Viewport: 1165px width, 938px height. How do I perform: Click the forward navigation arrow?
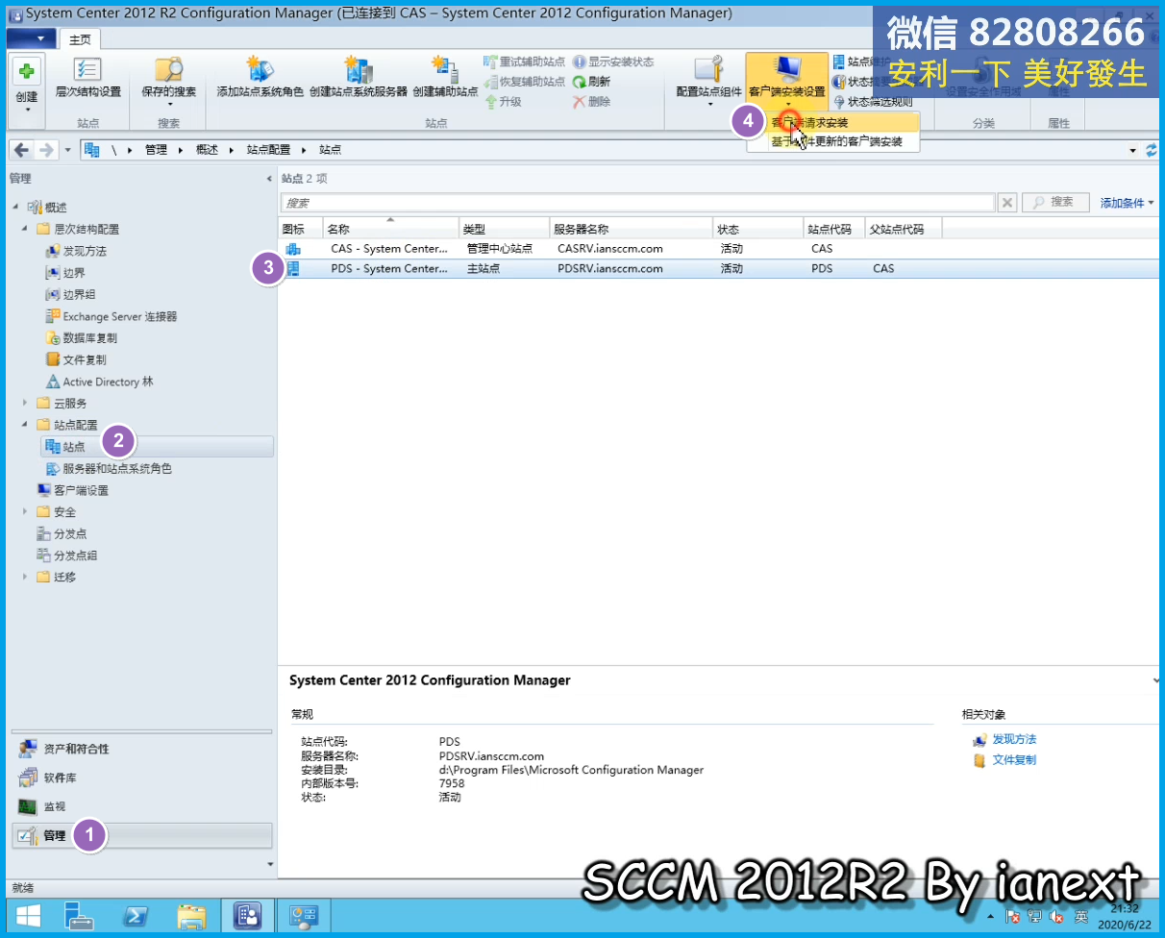click(45, 150)
